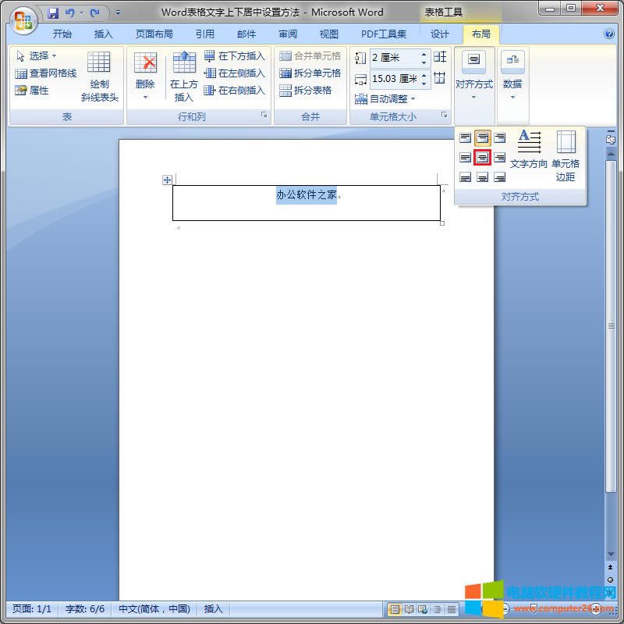Click the 在下方插入 insert below tool

point(239,55)
